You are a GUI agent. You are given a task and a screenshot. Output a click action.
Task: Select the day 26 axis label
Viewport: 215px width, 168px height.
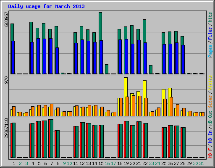pyautogui.click(x=170, y=163)
